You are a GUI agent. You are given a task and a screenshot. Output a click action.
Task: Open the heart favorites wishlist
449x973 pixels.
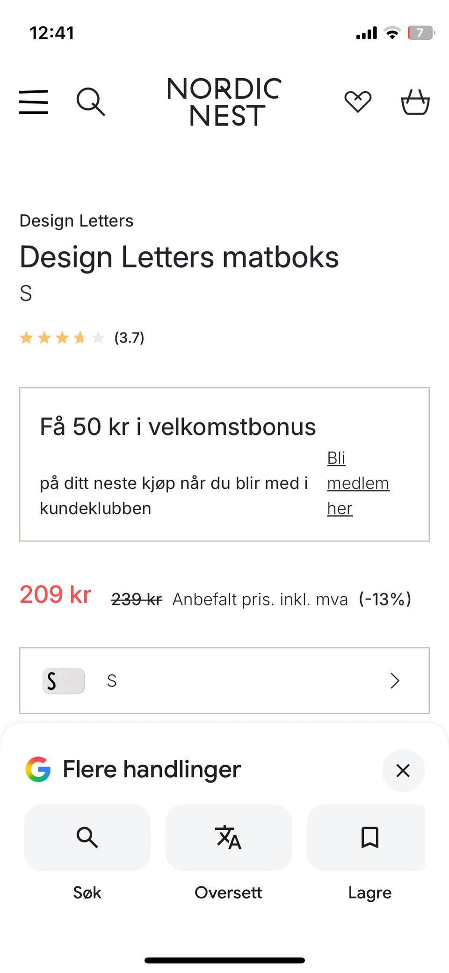[358, 102]
